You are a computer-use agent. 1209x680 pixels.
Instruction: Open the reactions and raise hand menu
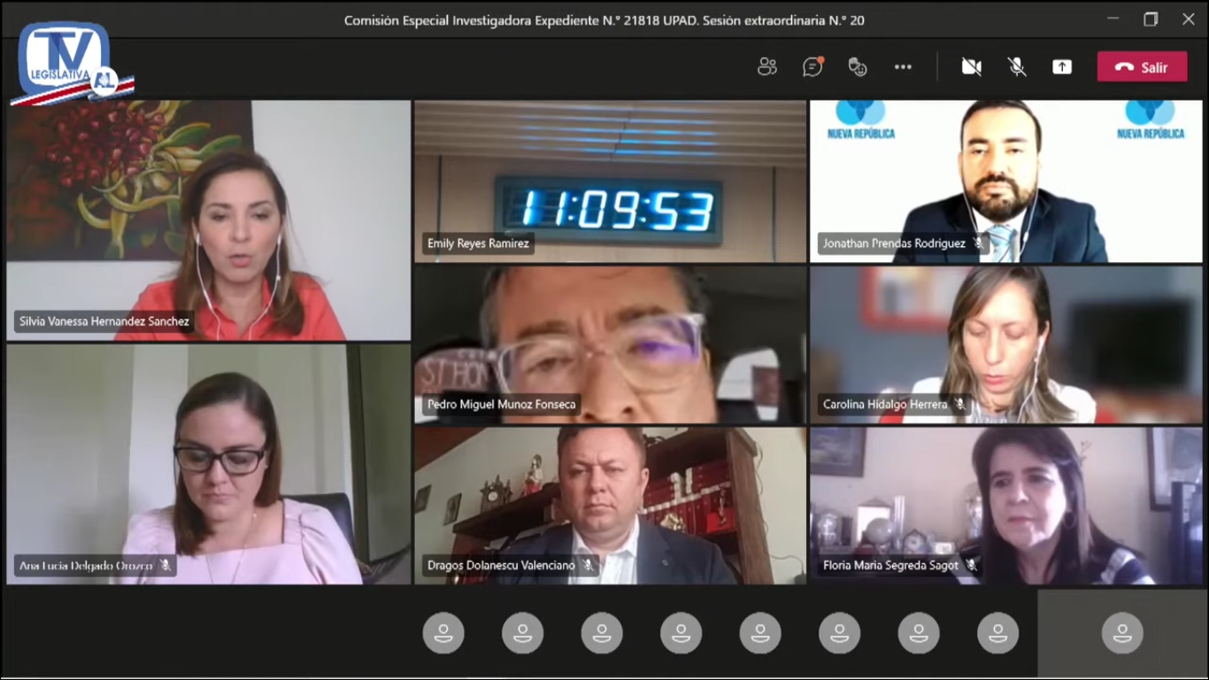tap(857, 67)
